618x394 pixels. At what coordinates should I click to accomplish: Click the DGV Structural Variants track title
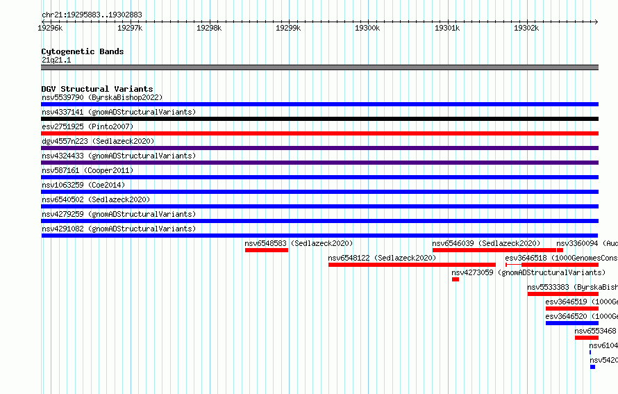[97, 89]
